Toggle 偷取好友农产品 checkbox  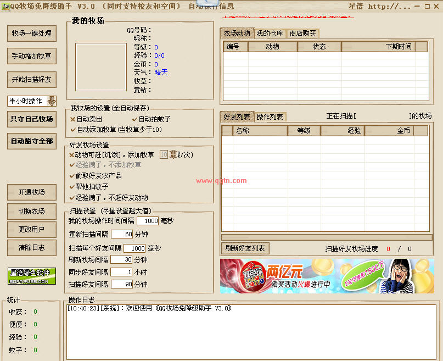(x=72, y=176)
